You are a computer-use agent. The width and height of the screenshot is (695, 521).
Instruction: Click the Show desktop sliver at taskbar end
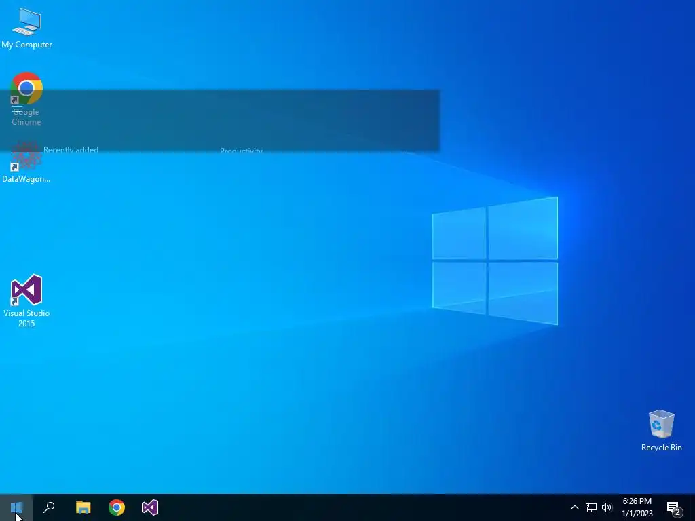[693, 507]
